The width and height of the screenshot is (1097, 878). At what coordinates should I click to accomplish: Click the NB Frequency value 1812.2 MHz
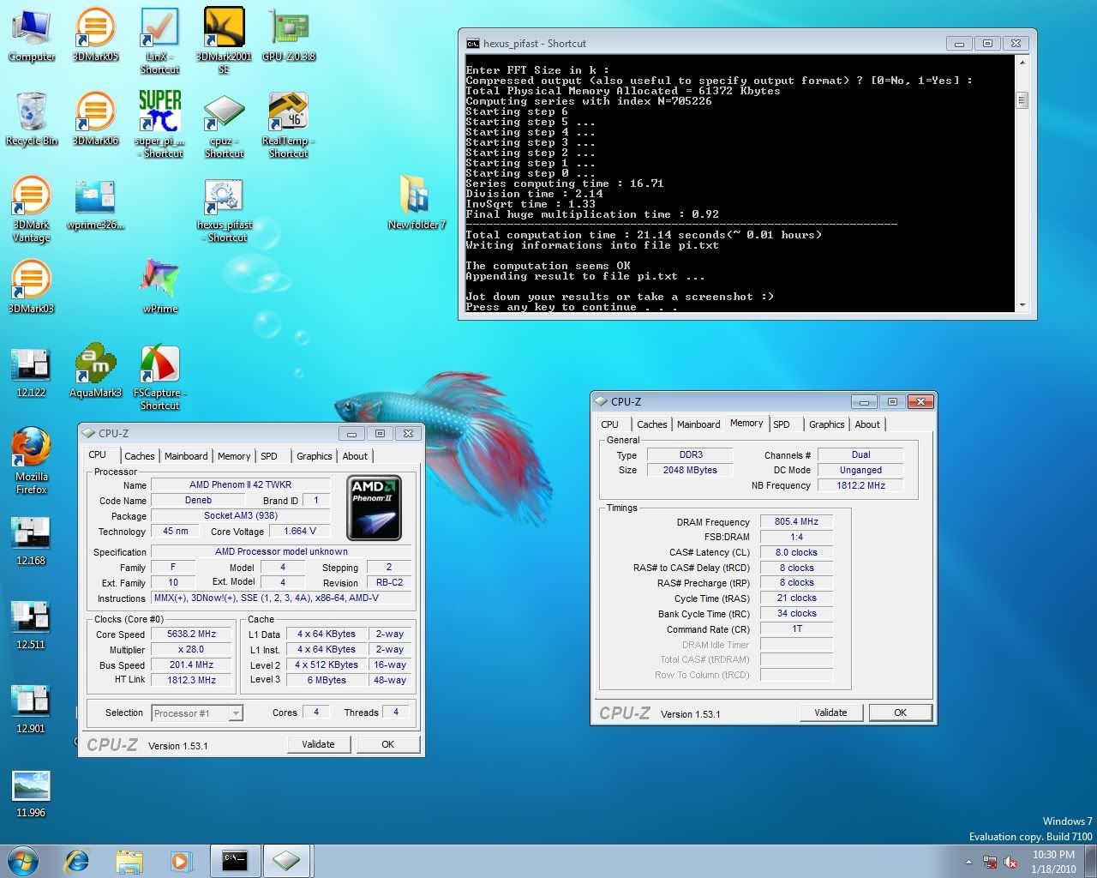coord(860,485)
